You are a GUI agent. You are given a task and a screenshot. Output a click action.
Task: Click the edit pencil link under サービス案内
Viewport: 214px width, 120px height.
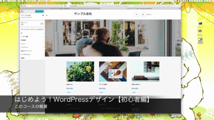(101, 92)
